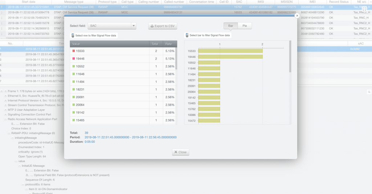372x194 pixels.
Task: Click the X icon closing the statistics dialog
Action: coord(297,16)
